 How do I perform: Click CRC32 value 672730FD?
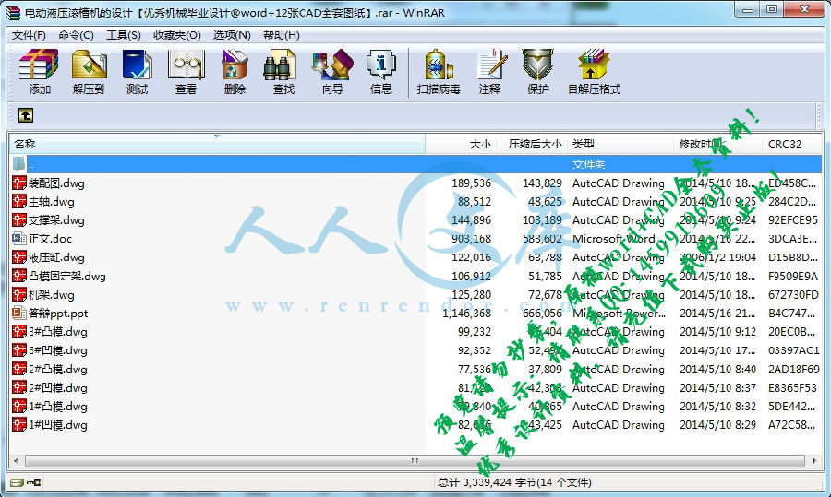coord(793,295)
